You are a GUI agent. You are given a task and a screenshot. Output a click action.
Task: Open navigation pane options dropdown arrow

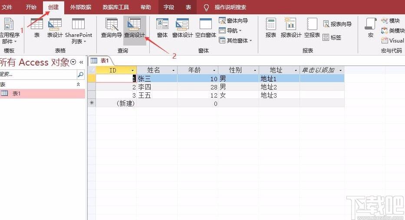tap(73, 62)
